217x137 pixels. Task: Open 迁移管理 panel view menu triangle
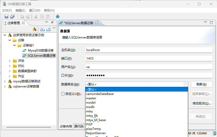click(x=54, y=28)
